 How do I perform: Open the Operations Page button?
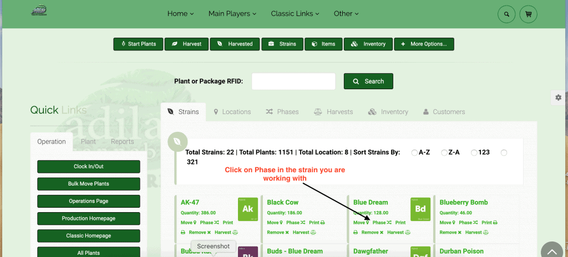[x=89, y=201]
